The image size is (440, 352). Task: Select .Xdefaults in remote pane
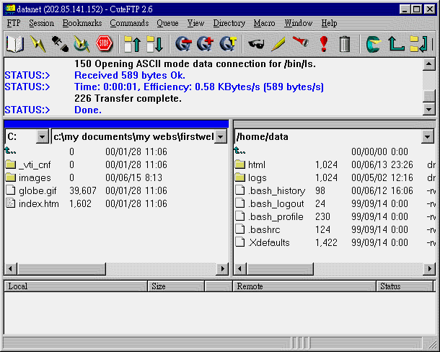tap(269, 242)
